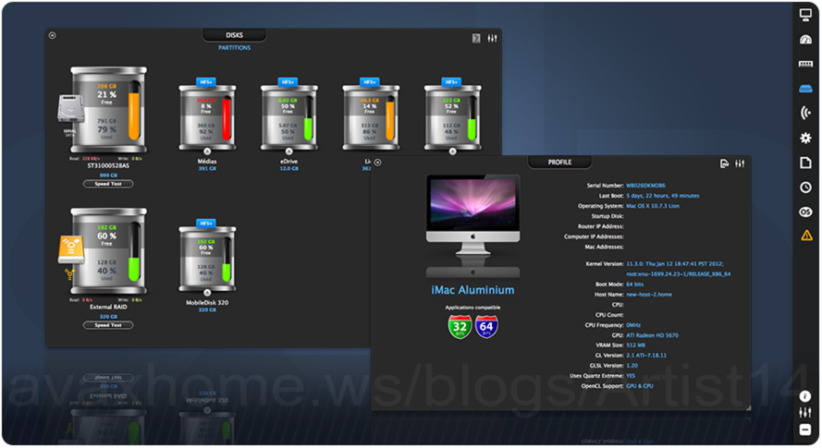Click the ST31000528AS disk name
The image size is (822, 448).
point(108,166)
